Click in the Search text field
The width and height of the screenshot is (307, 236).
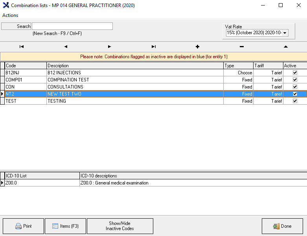pyautogui.click(x=72, y=26)
